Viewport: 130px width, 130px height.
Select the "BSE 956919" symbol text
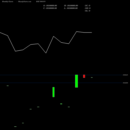pyautogui.click(x=41, y=2)
